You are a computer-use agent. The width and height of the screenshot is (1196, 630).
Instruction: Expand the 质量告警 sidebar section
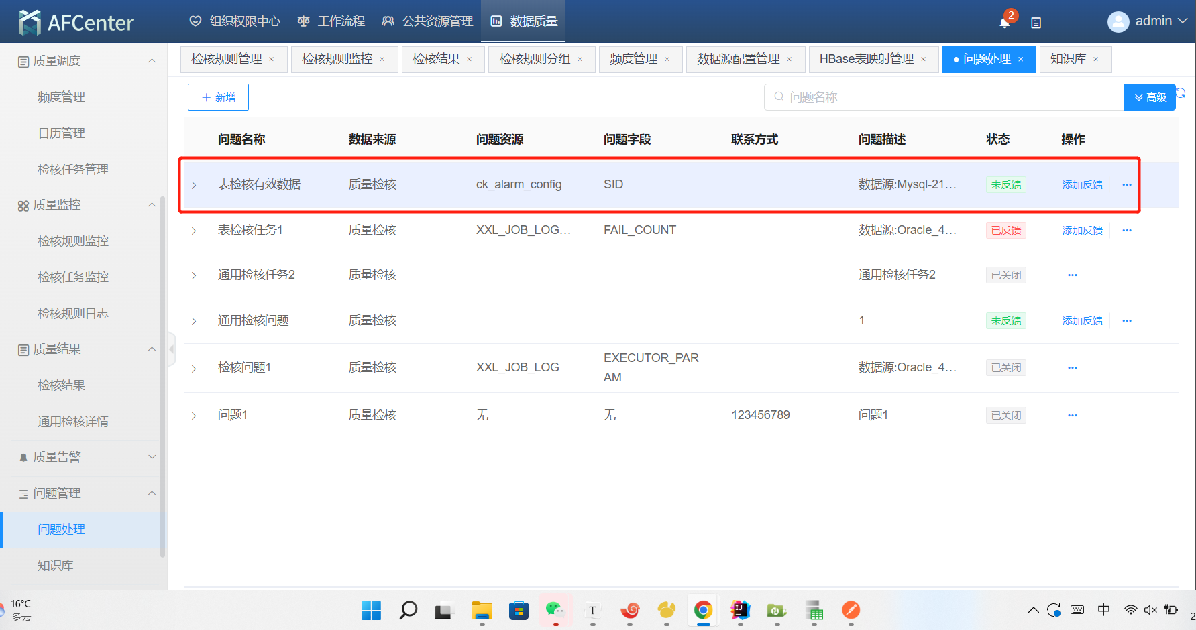[x=152, y=457]
